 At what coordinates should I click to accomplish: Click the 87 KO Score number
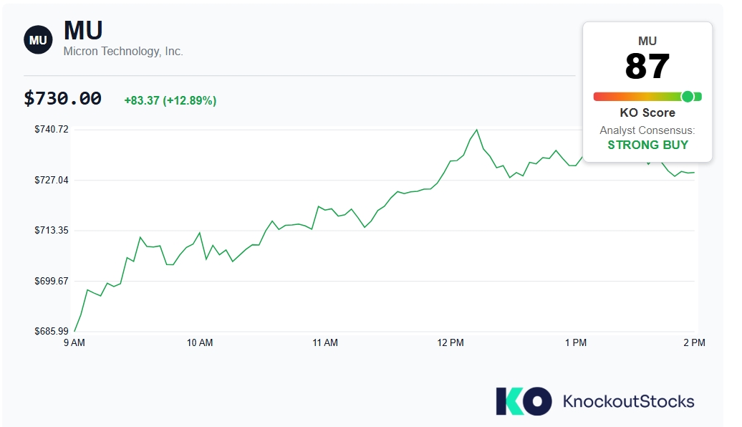coord(647,66)
